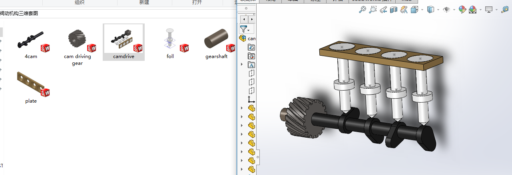Open the Display Style dropdown arrow
The width and height of the screenshot is (512, 175).
438,10
